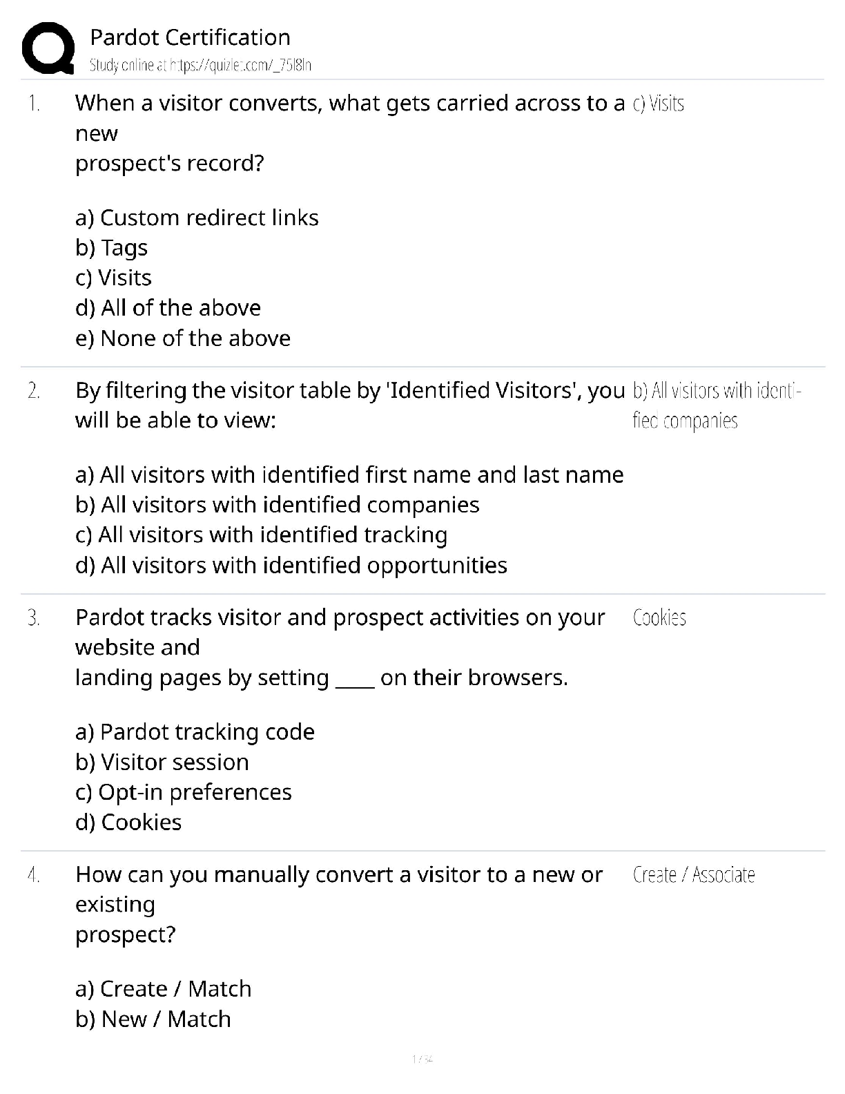Choose option 'b) Visitor session'
Viewport: 845px width, 1094px height.
162,762
